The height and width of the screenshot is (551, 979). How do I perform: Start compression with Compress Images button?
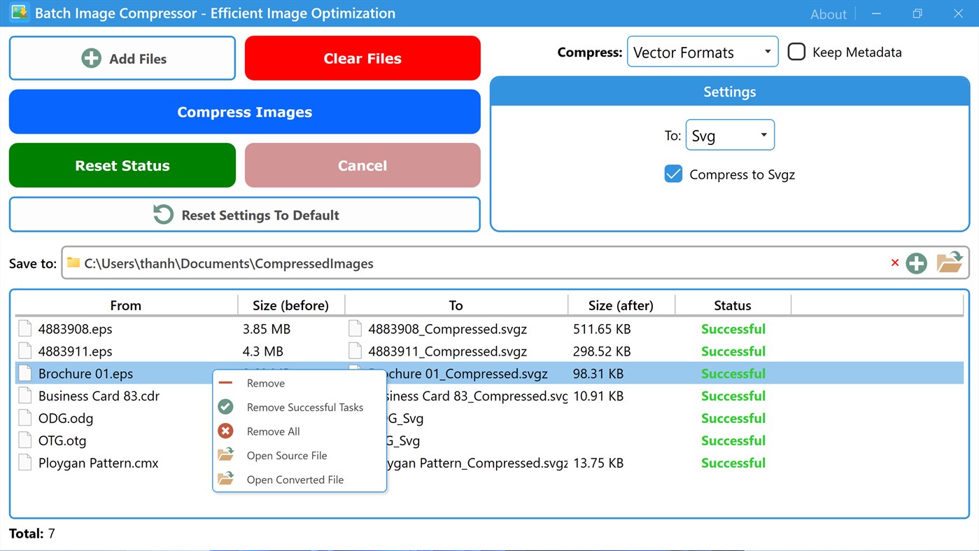(x=245, y=112)
